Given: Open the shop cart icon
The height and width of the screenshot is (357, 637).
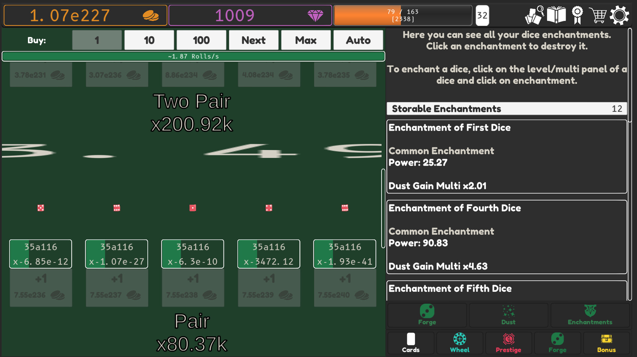Looking at the screenshot, I should (x=598, y=15).
